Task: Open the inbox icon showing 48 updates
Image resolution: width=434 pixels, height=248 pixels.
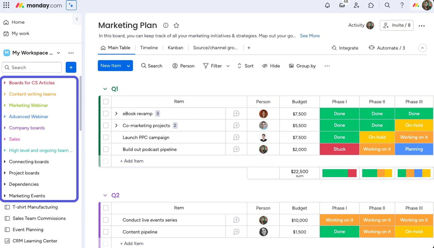Action: 342,5
